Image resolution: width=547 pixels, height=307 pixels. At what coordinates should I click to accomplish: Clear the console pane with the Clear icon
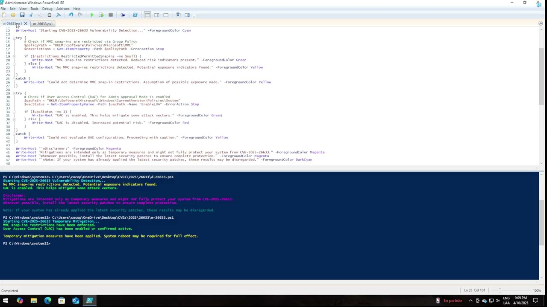pyautogui.click(x=59, y=15)
